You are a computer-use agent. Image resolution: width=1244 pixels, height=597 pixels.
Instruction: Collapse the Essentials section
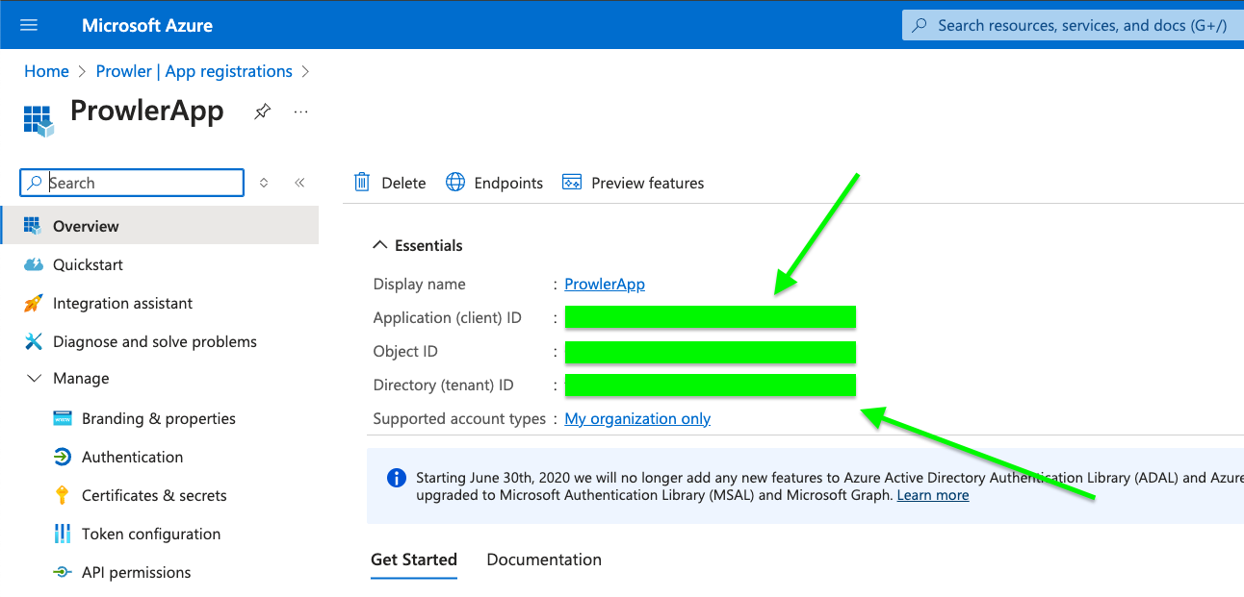379,245
